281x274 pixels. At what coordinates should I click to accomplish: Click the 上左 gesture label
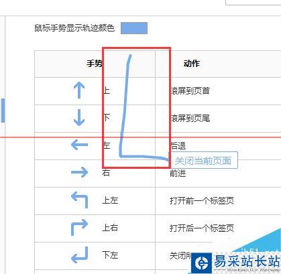tap(110, 200)
